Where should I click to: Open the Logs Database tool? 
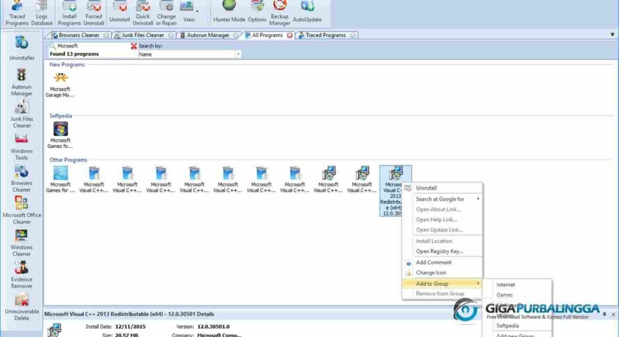[42, 13]
